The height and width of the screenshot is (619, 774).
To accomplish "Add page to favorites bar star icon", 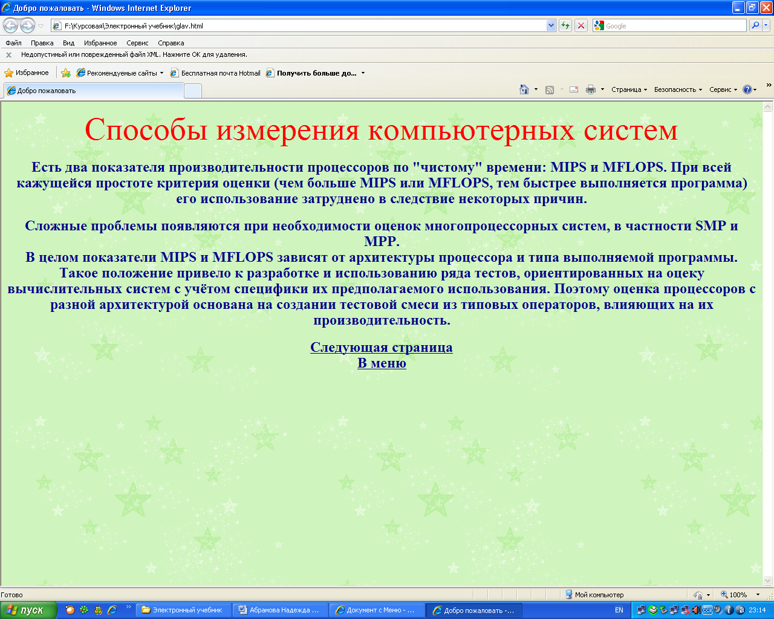I will (66, 73).
